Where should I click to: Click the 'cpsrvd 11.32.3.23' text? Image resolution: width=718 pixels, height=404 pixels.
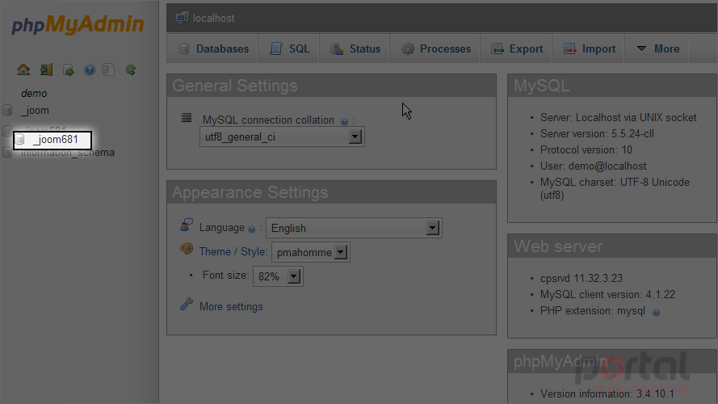point(581,278)
